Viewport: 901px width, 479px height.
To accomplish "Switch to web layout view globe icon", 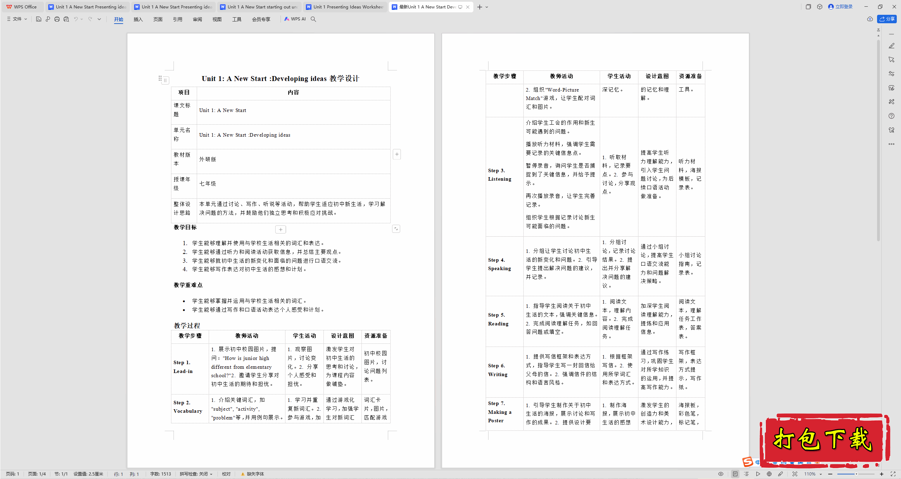I will [769, 474].
